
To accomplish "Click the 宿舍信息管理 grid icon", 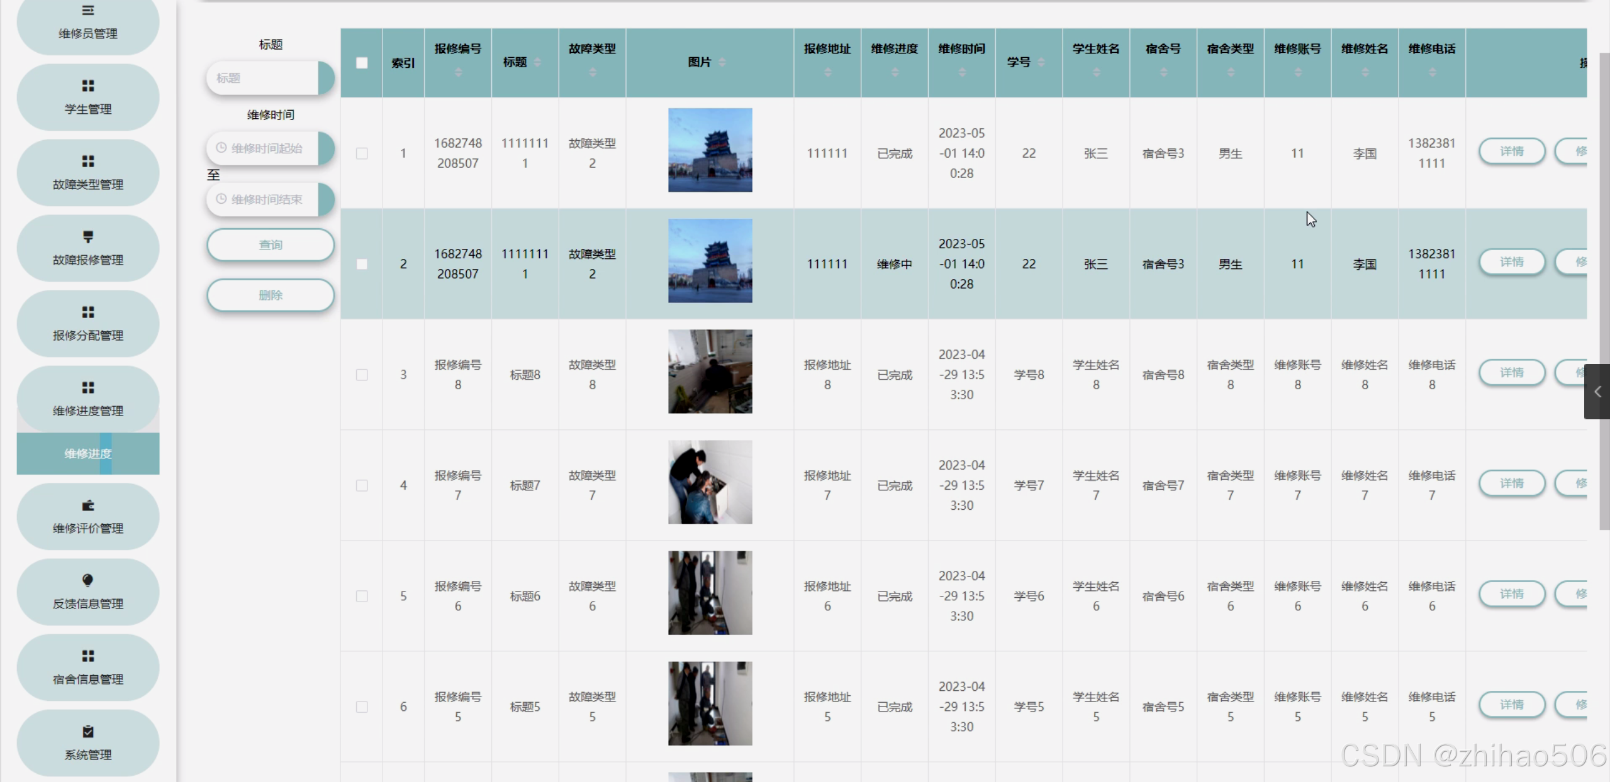I will tap(87, 656).
